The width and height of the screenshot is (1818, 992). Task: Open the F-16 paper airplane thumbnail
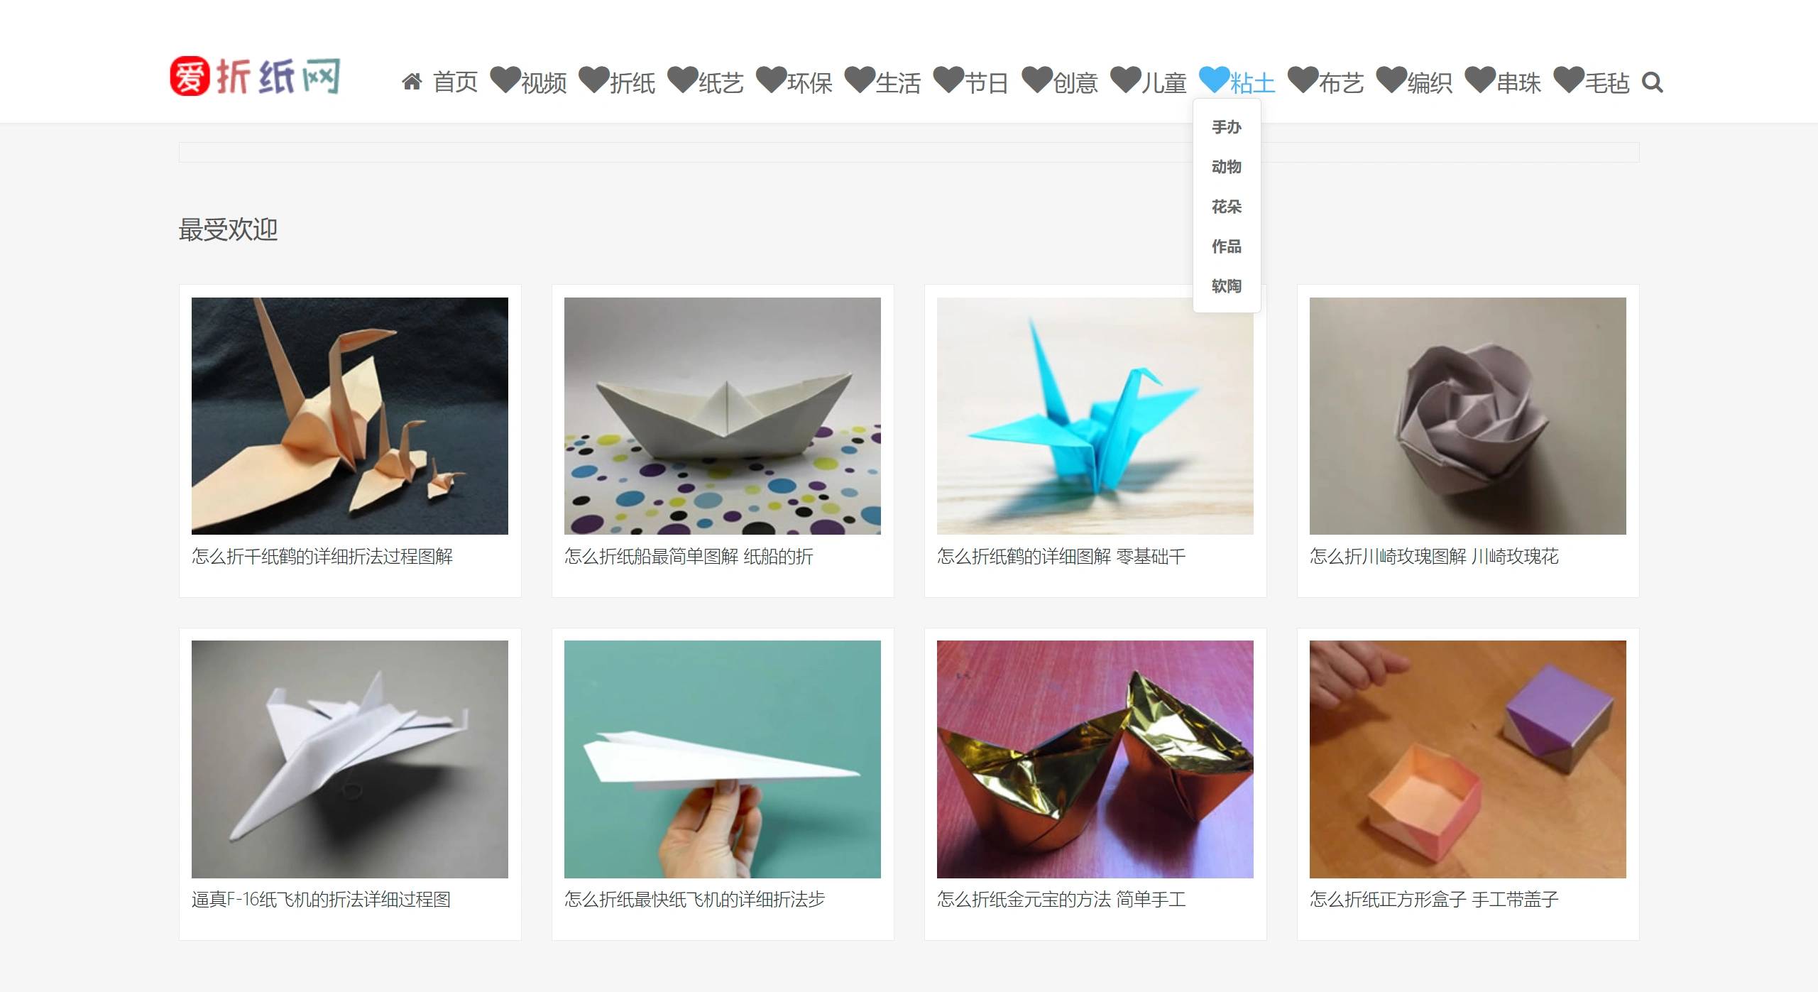click(350, 759)
